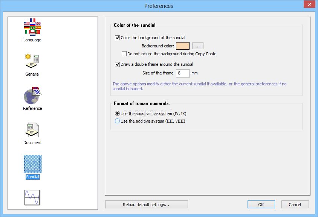Confirm preferences with OK
The height and width of the screenshot is (217, 318).
pyautogui.click(x=261, y=205)
